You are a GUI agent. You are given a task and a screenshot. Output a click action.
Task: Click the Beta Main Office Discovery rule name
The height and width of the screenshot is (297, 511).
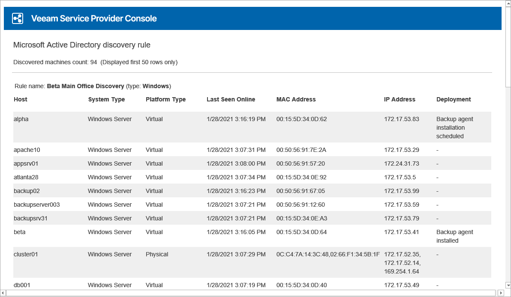(x=85, y=86)
